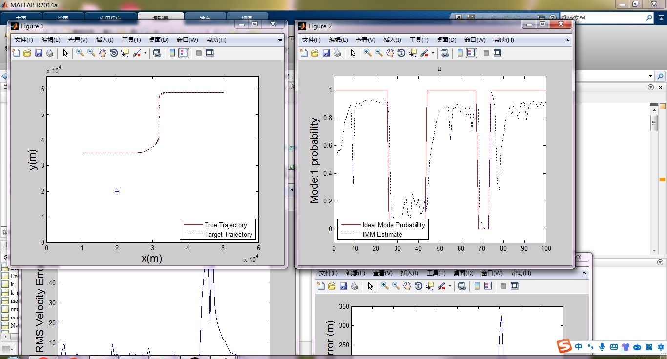Open 文件(F) menu in Figure 1
The image size is (667, 359).
click(x=24, y=40)
